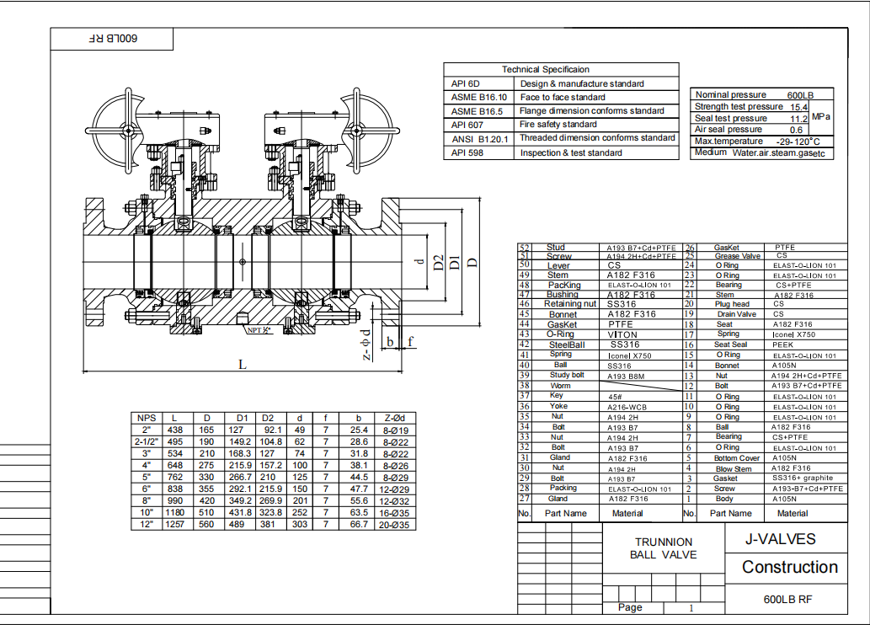Screen dimensions: 870x625
Task: Click the 'SS316+ graphite' material cell
Action: (803, 478)
